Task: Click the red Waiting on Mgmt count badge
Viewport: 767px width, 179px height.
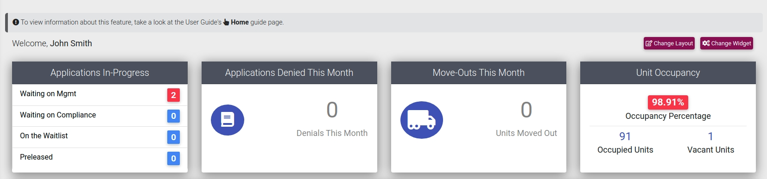Action: point(173,95)
